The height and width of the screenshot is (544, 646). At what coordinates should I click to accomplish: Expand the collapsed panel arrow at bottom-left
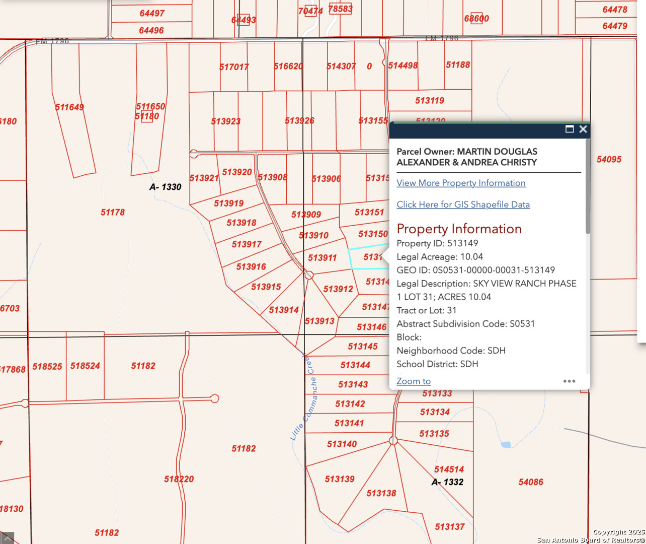point(7,538)
